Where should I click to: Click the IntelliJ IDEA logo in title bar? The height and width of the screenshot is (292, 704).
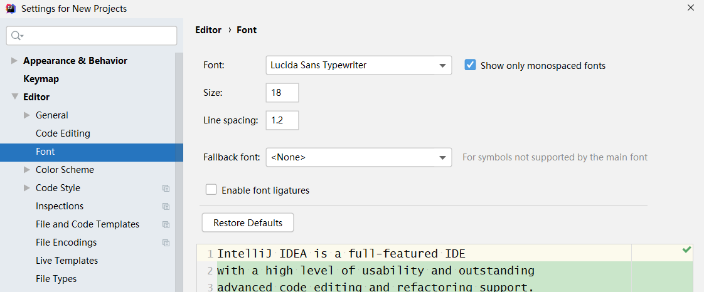(x=11, y=9)
